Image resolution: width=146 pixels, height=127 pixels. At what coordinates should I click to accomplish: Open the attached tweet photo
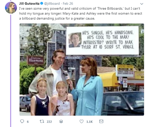point(82,70)
